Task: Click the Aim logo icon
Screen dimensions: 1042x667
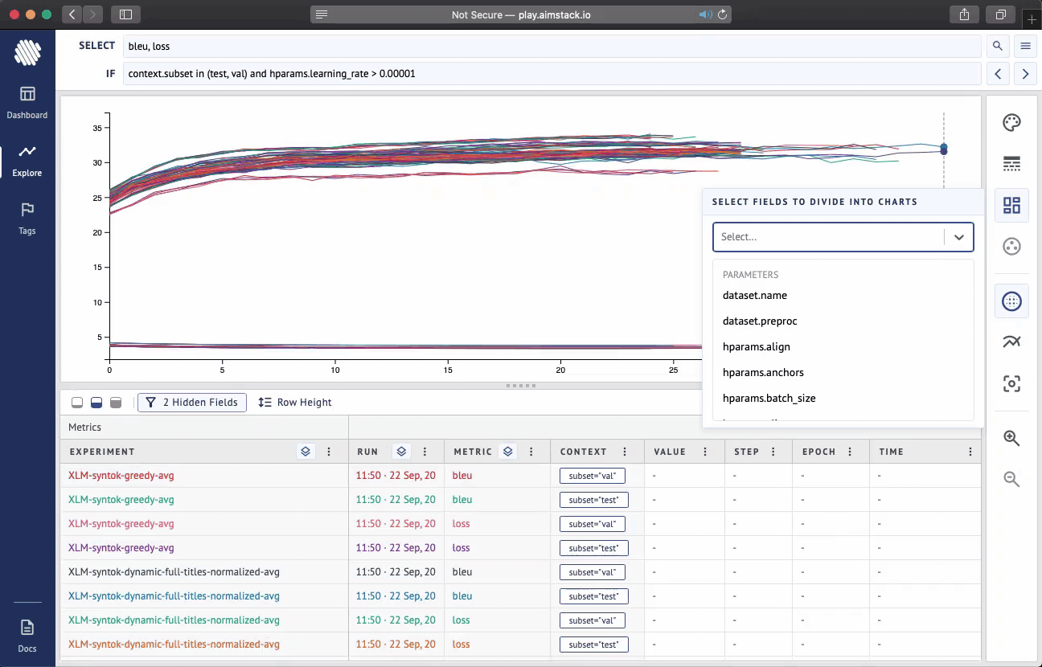Action: pyautogui.click(x=27, y=53)
